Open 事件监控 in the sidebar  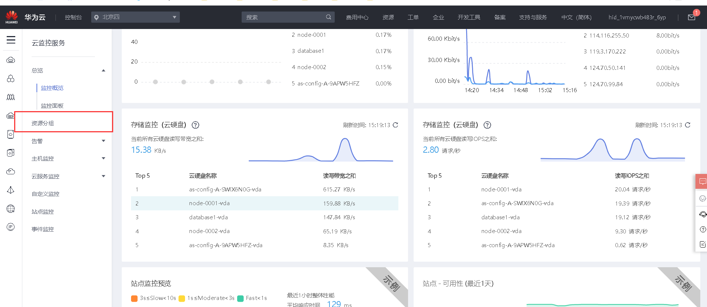pyautogui.click(x=43, y=229)
